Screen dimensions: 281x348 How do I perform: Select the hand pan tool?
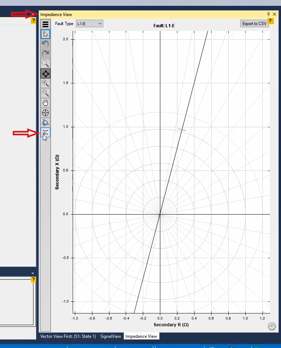point(45,103)
